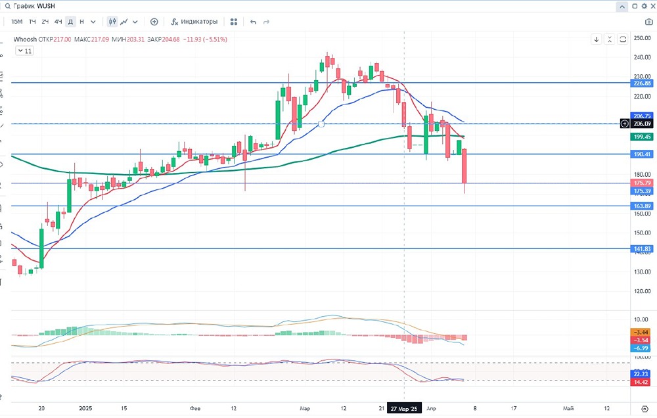Expand the chart type dropdown arrow
Viewport: 657px width, 418px height.
click(x=135, y=22)
